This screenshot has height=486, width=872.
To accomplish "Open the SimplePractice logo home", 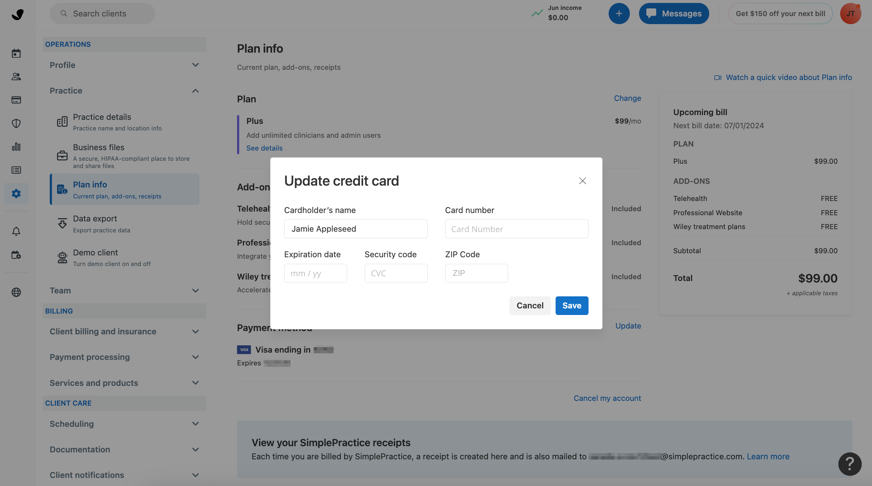I will coord(17,14).
